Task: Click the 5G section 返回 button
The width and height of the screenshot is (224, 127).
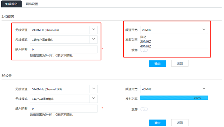Action: 180,123
